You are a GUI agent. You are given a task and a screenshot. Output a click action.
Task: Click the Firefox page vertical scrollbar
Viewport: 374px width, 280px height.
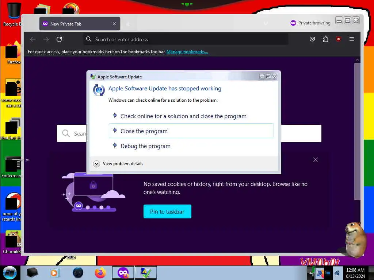pos(357,131)
